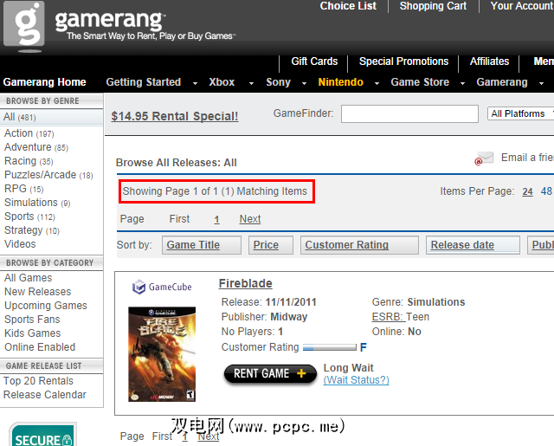Sort by Price
Image resolution: width=554 pixels, height=446 pixels.
pos(271,245)
